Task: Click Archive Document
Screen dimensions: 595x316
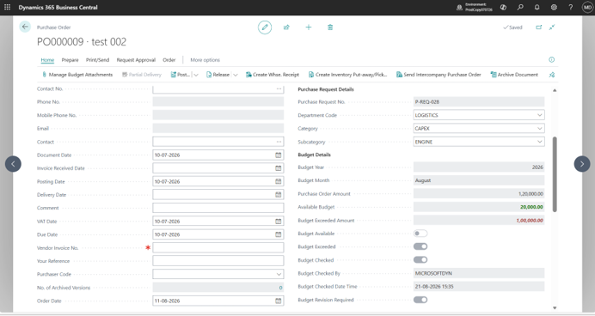Action: (x=514, y=75)
